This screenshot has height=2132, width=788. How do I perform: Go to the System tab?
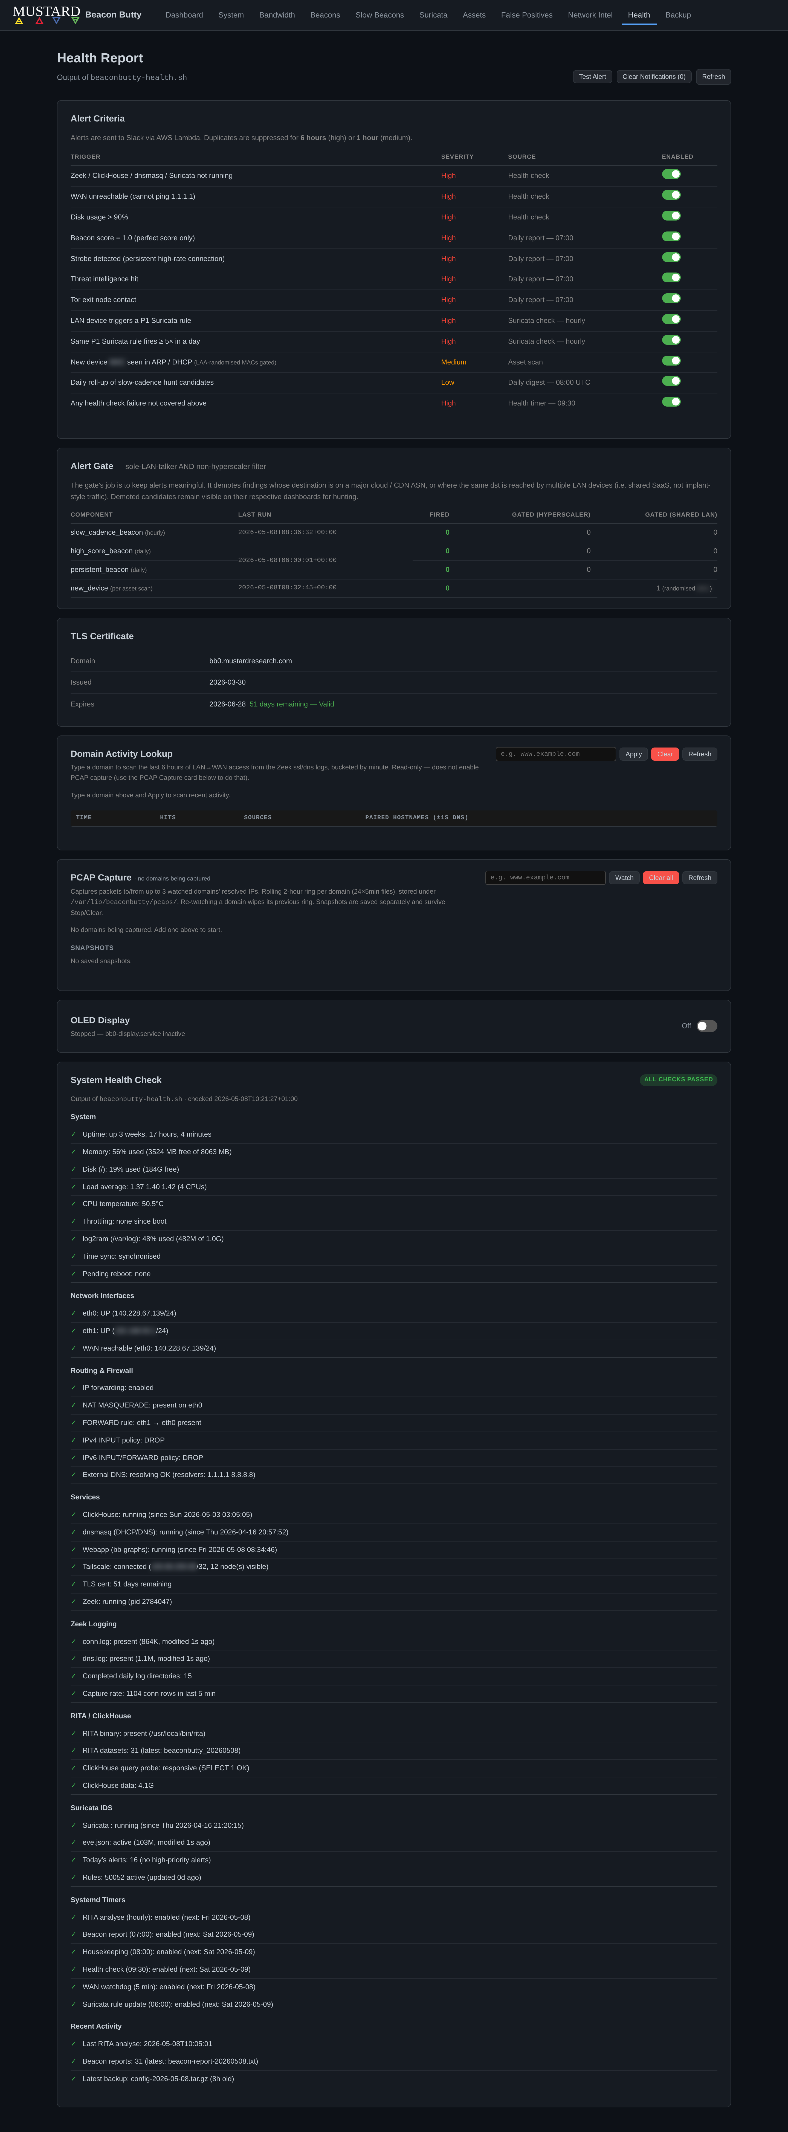click(231, 15)
